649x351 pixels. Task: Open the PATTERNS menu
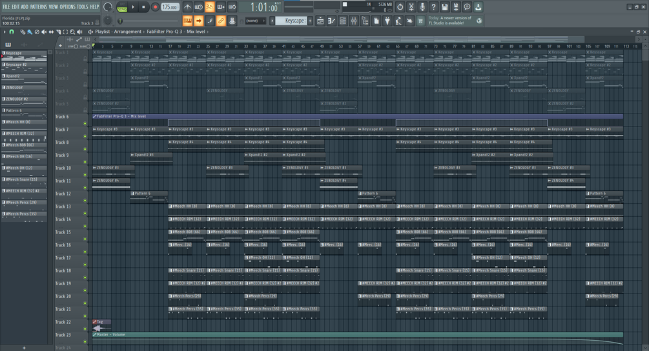[39, 6]
